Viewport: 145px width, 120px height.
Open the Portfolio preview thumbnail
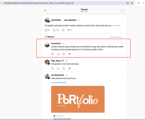78,99
